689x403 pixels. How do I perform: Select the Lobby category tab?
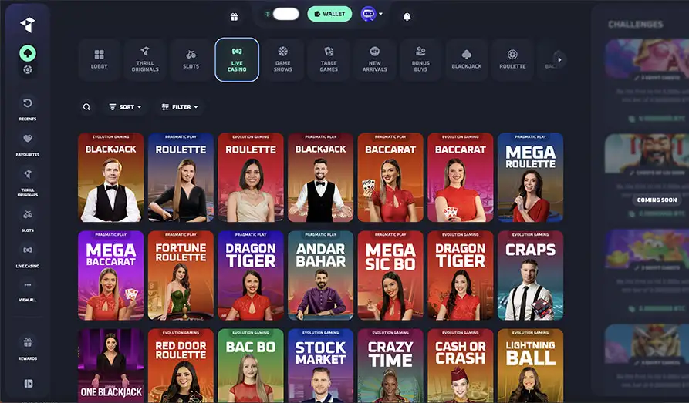tap(99, 59)
